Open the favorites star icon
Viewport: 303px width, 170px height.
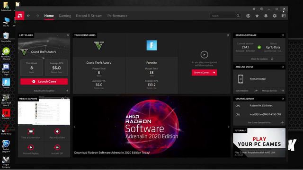[257, 16]
